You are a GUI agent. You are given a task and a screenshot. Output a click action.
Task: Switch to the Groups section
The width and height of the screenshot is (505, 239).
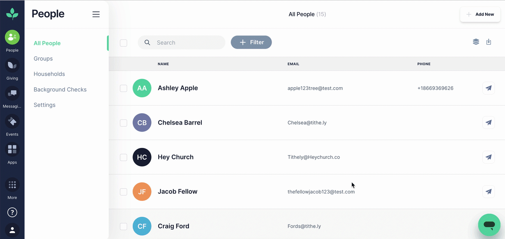coord(43,58)
